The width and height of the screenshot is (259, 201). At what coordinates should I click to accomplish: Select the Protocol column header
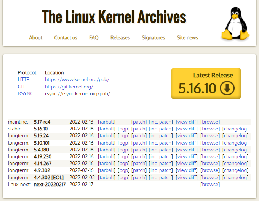coord(27,72)
